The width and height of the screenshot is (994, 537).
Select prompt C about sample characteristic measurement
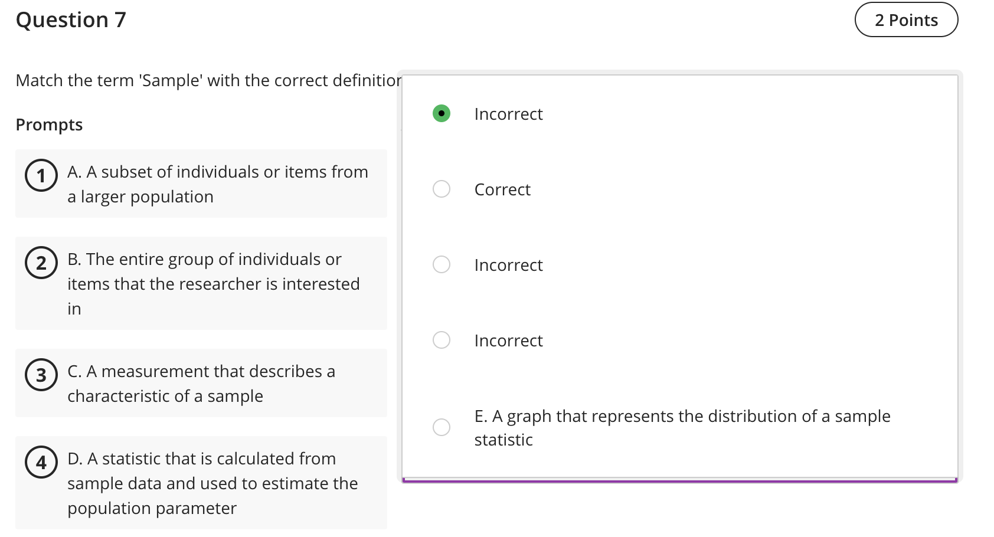click(201, 383)
